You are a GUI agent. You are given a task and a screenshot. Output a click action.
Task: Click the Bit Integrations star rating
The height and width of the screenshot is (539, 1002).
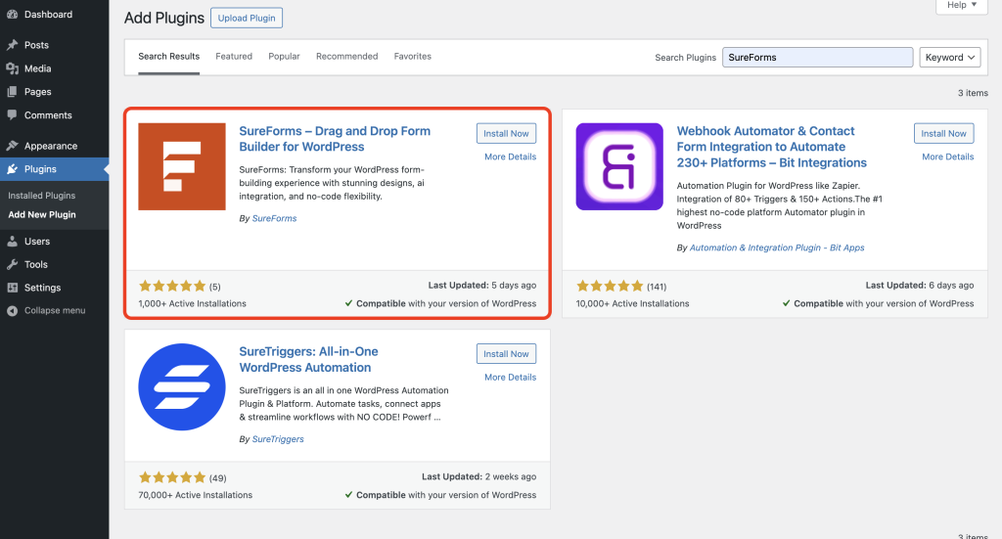tap(610, 286)
